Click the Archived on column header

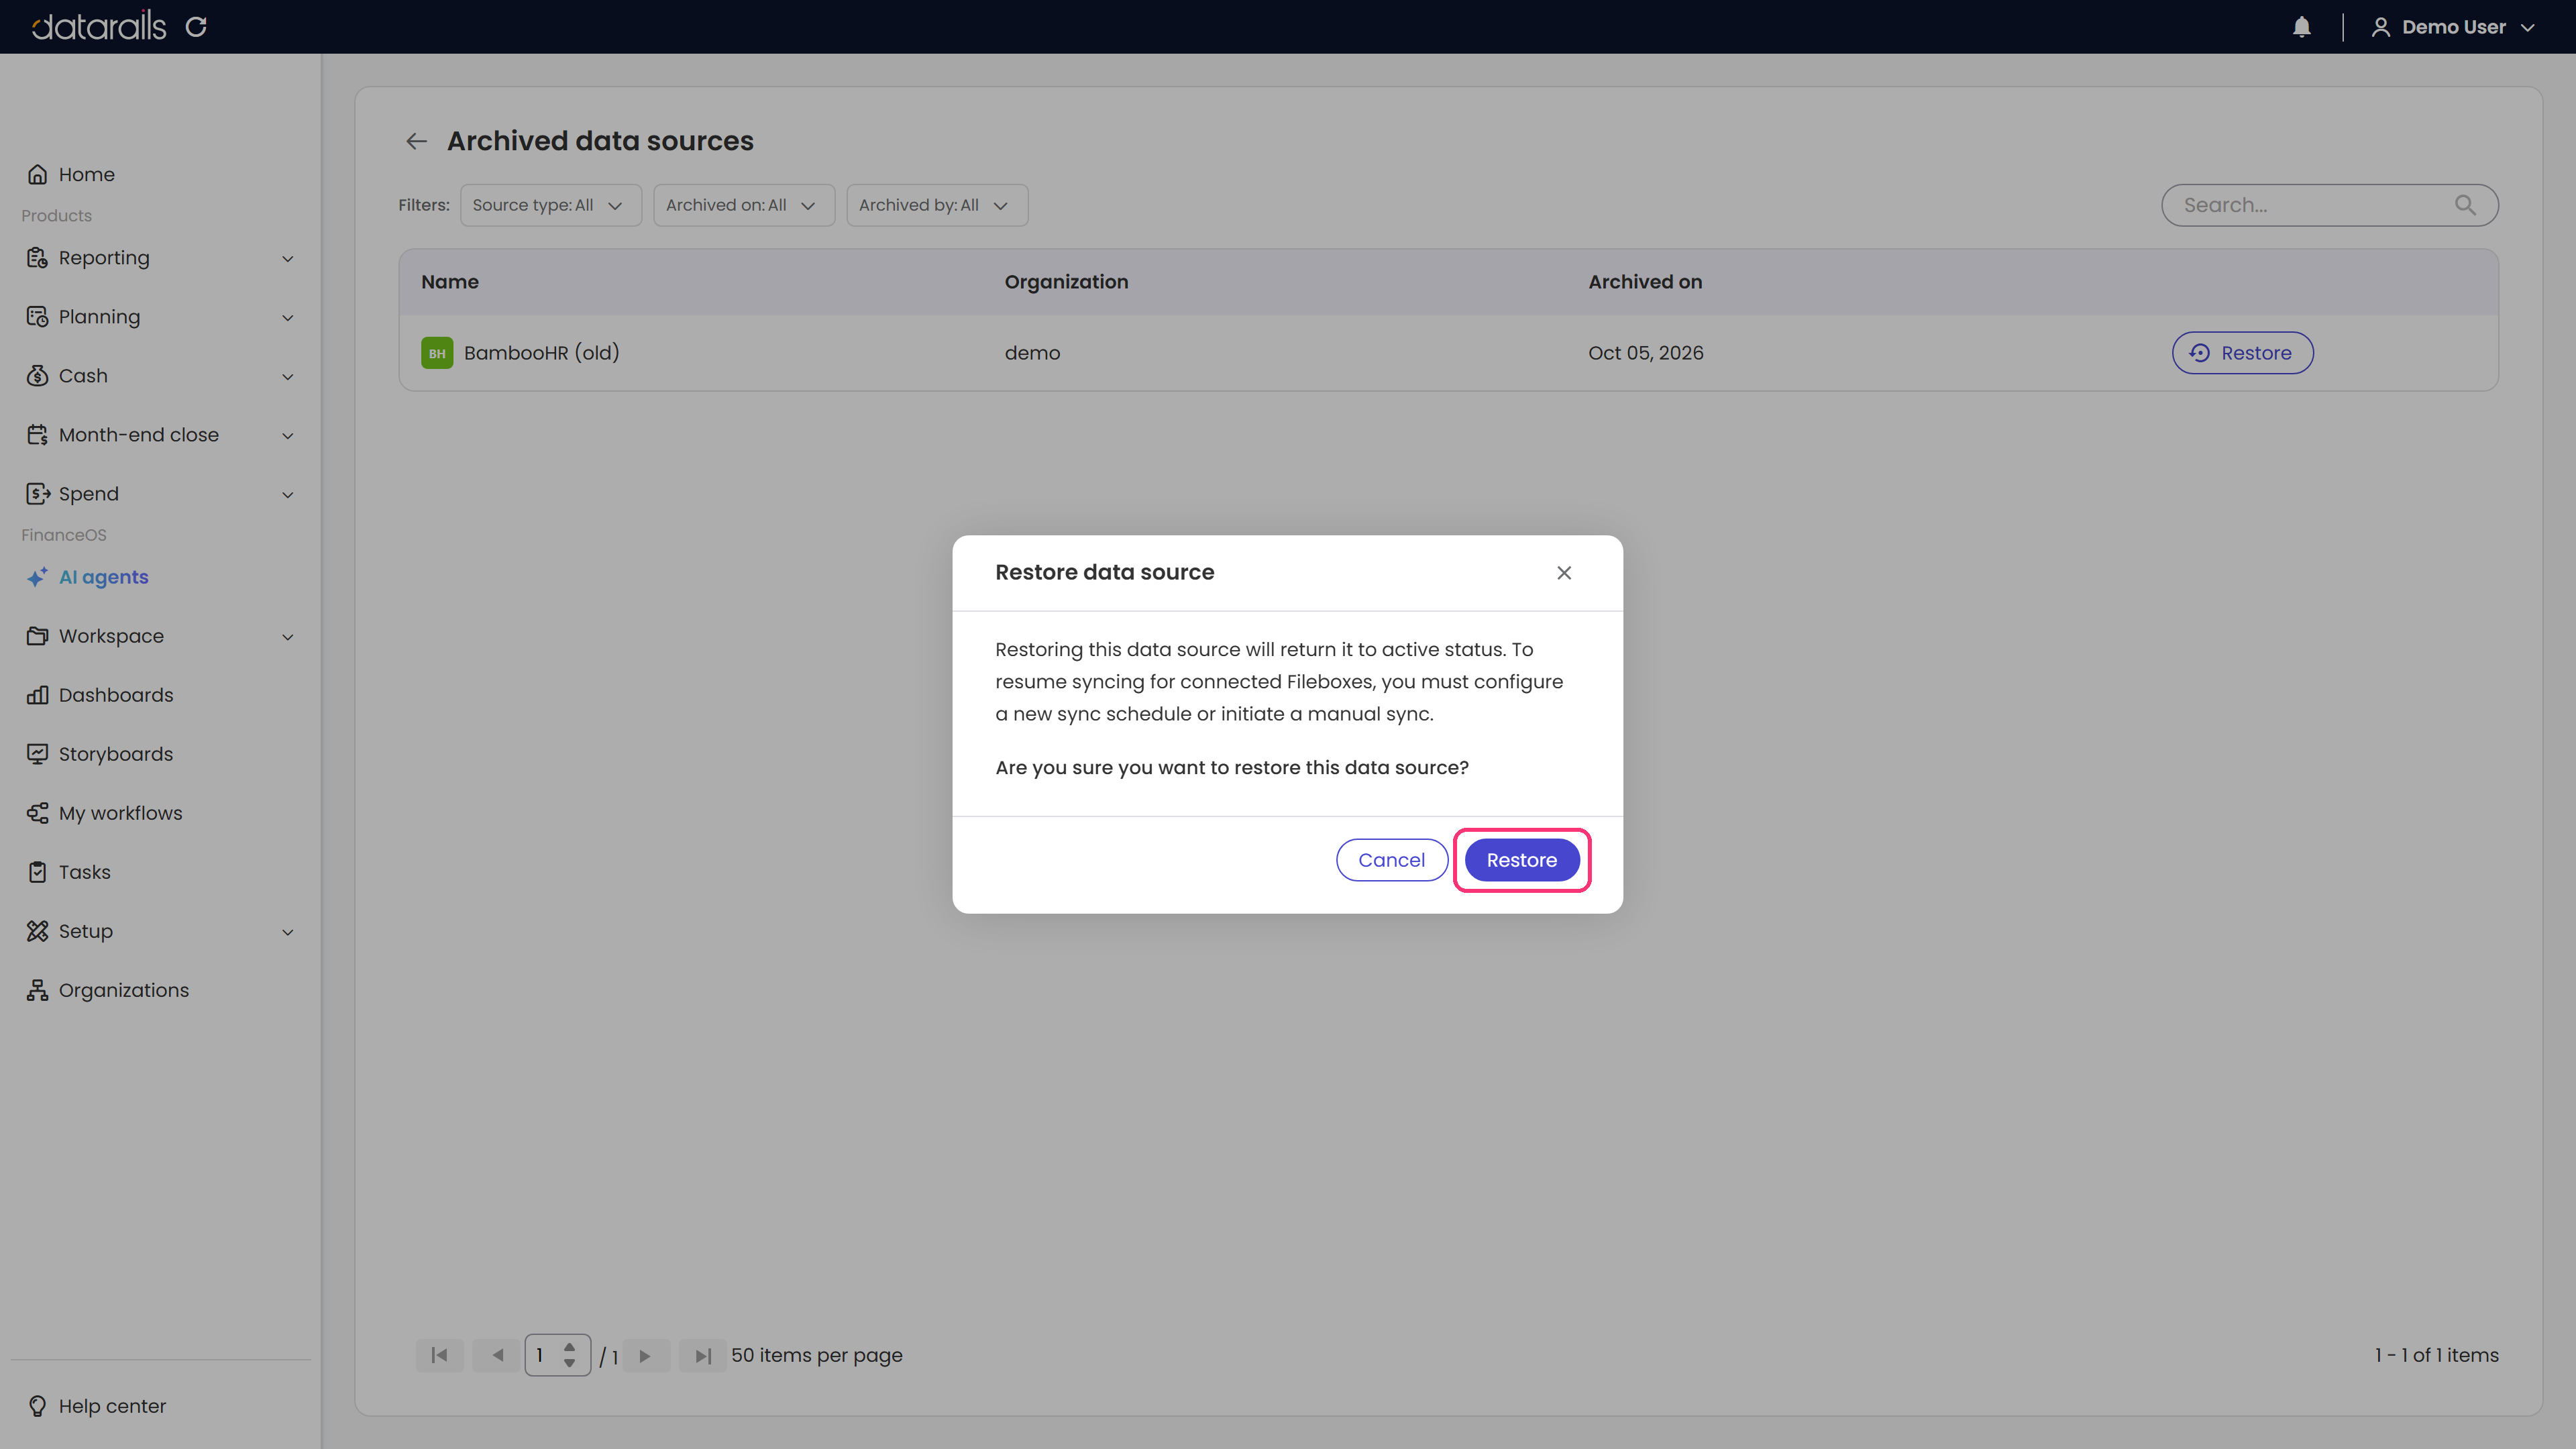coord(1645,282)
